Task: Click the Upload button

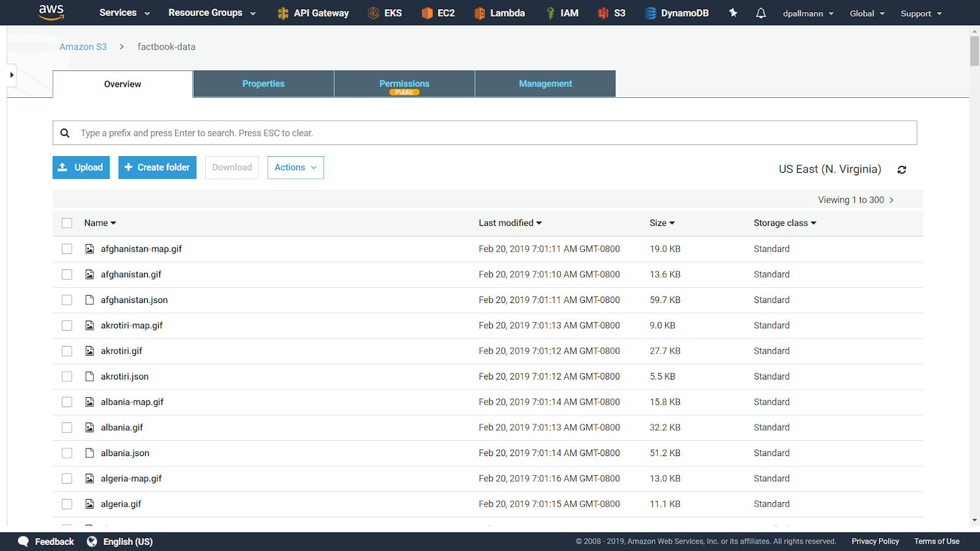Action: point(80,167)
